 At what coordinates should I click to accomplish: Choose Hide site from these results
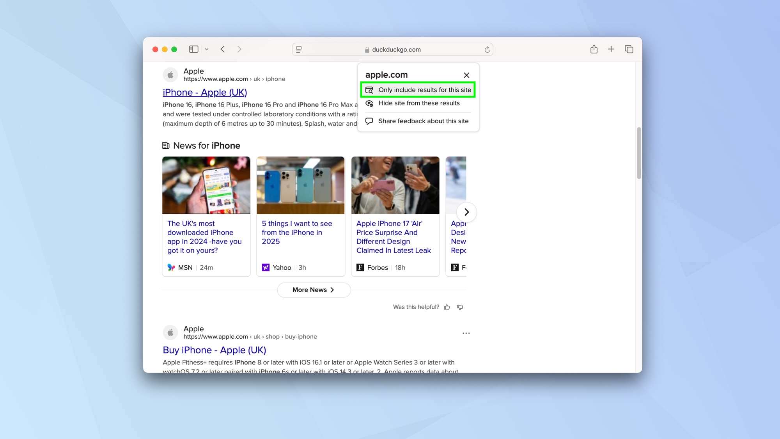419,103
